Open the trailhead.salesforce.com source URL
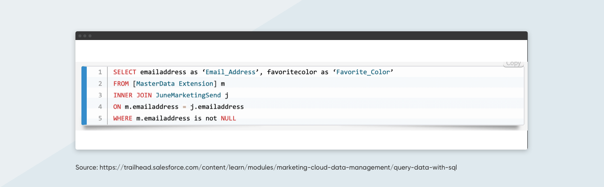 [x=278, y=167]
